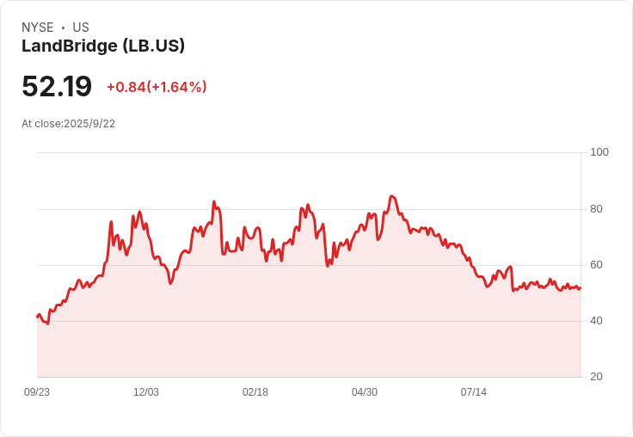
Task: Select the 09/23 date on x-axis
Action: point(37,392)
